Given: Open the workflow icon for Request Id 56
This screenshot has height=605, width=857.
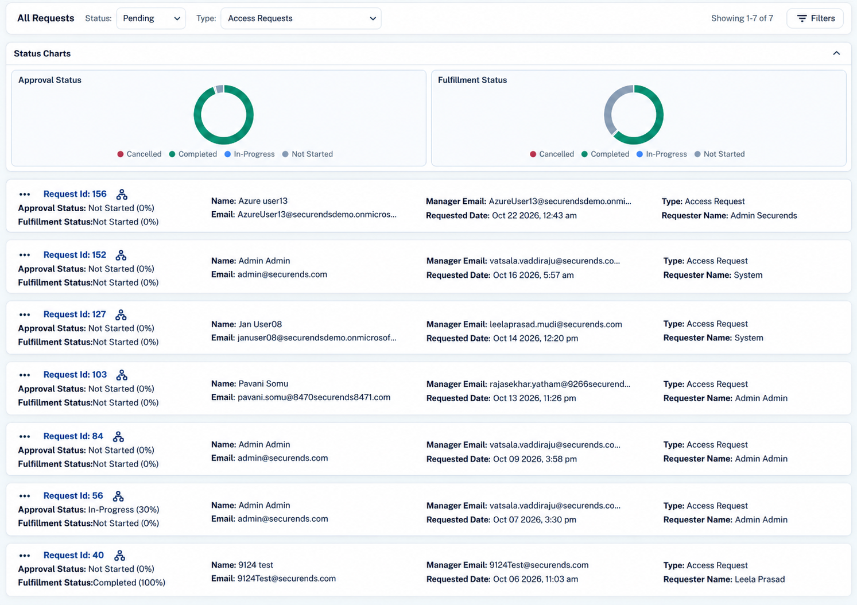Looking at the screenshot, I should [118, 496].
